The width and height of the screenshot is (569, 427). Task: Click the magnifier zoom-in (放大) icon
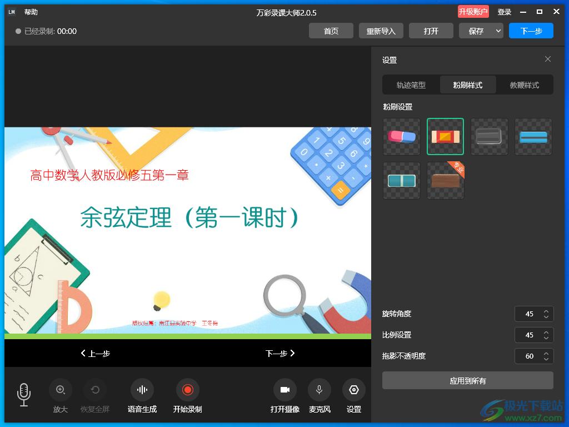click(61, 390)
